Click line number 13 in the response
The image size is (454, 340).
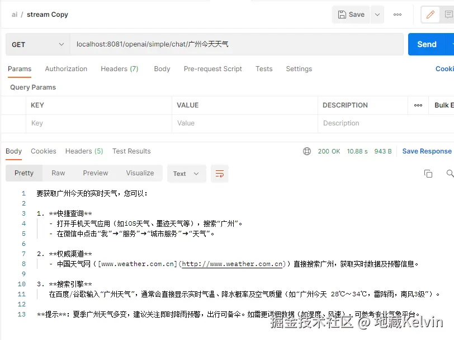(22, 314)
